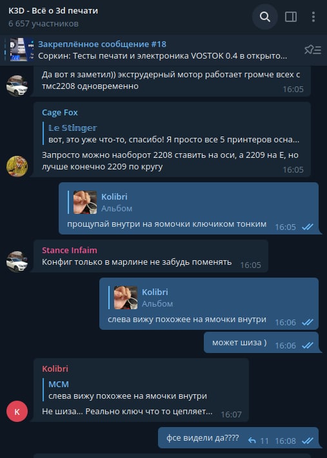The image size is (327, 458).
Task: Open the three-dot chat menu
Action: 313,17
